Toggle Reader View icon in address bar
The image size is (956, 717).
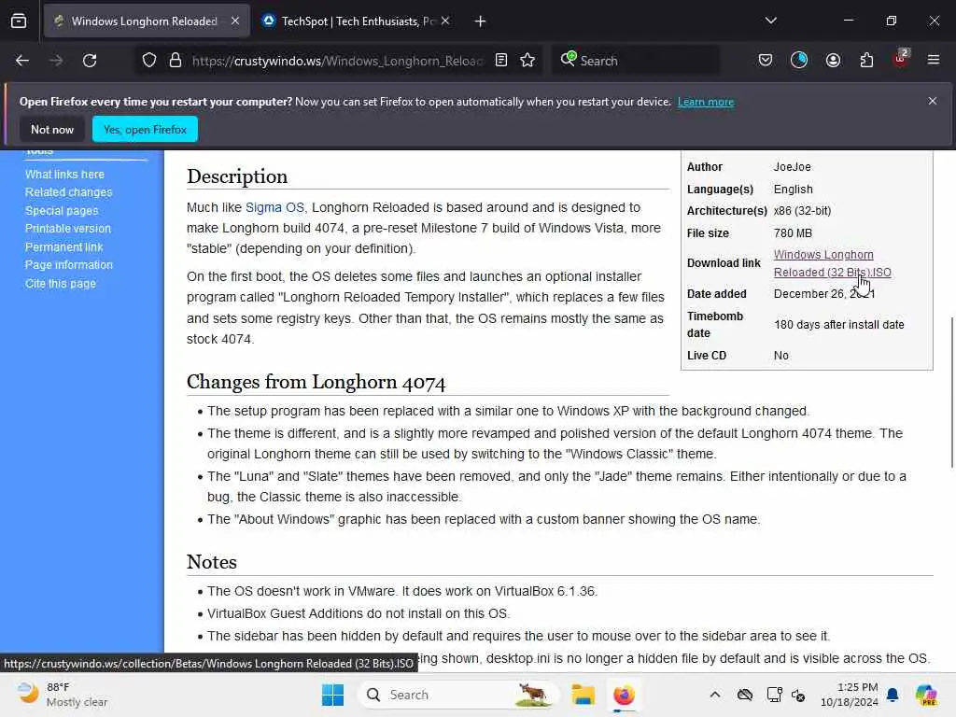point(501,61)
